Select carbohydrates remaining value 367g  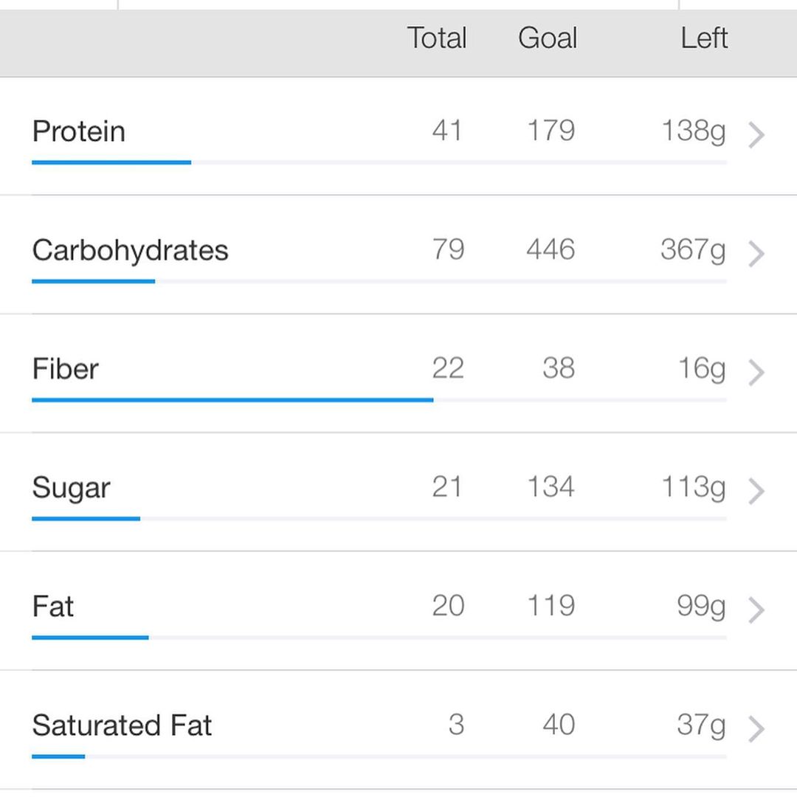693,251
